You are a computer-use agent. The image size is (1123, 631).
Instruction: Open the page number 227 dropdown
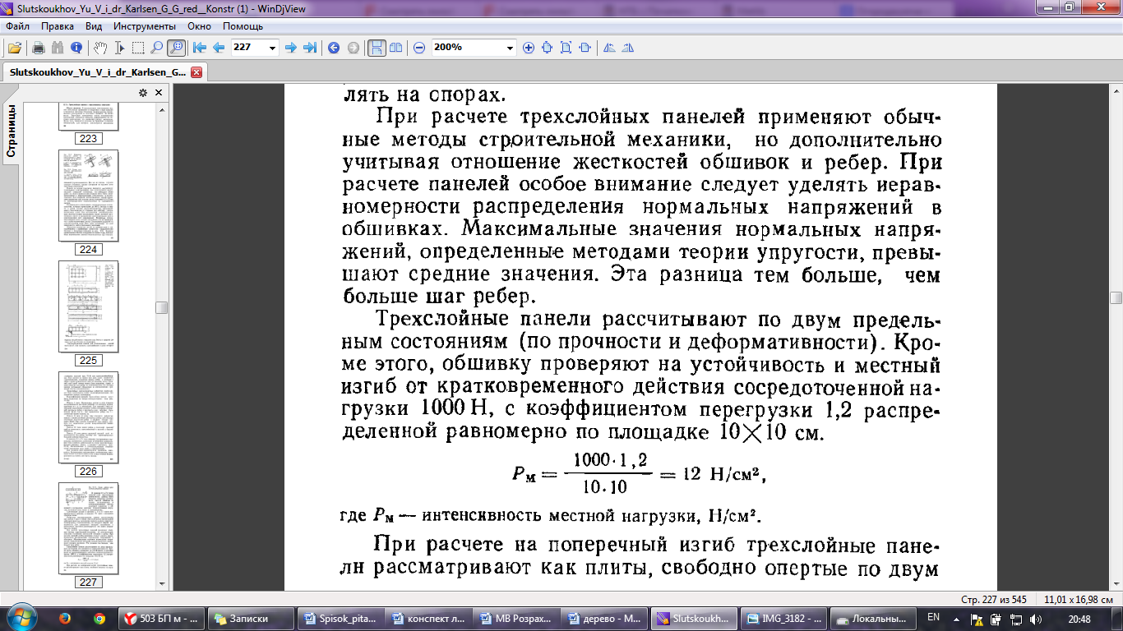click(x=273, y=48)
